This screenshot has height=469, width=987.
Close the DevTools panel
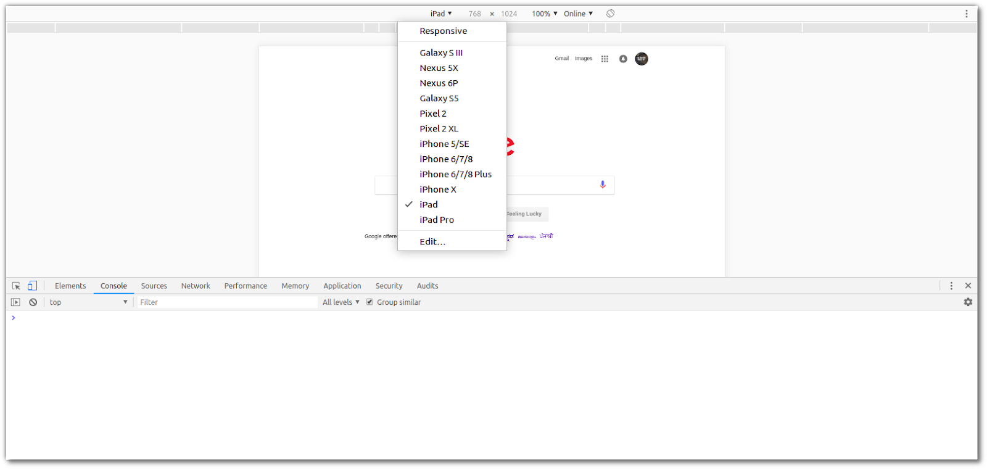pos(968,286)
